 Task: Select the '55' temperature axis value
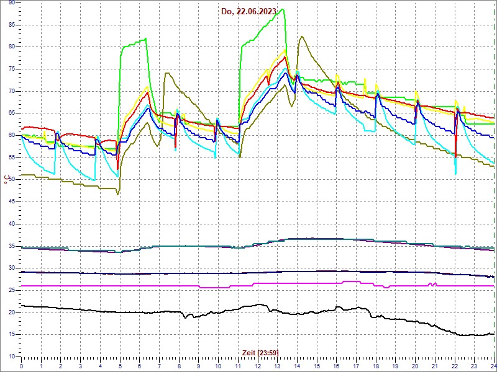click(x=12, y=157)
